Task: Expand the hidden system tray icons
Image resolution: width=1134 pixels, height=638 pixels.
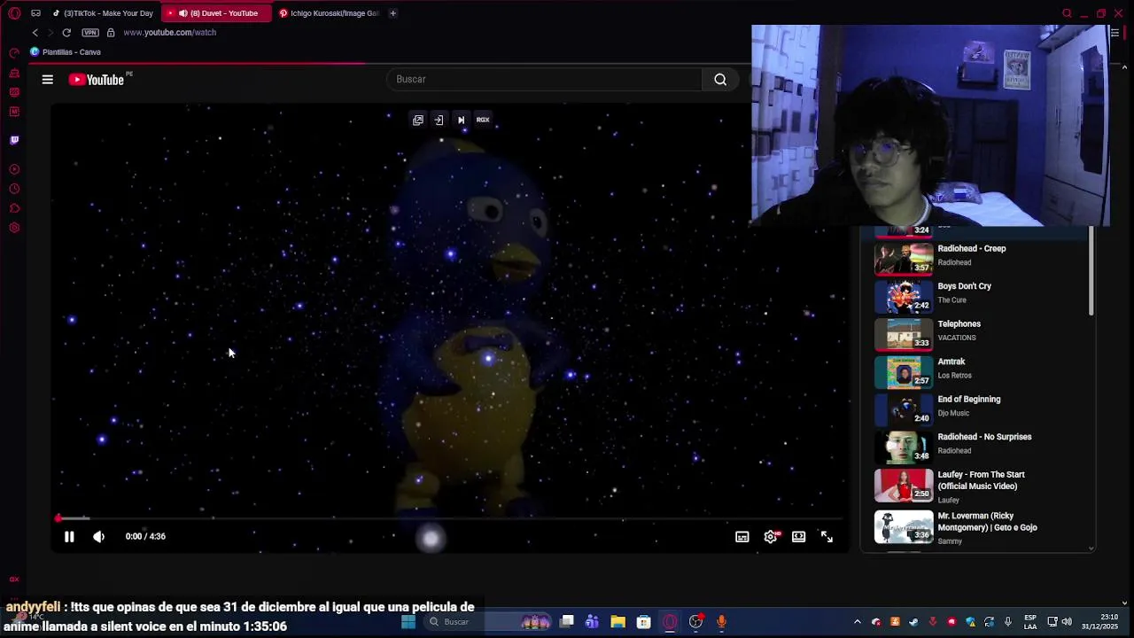Action: (857, 622)
